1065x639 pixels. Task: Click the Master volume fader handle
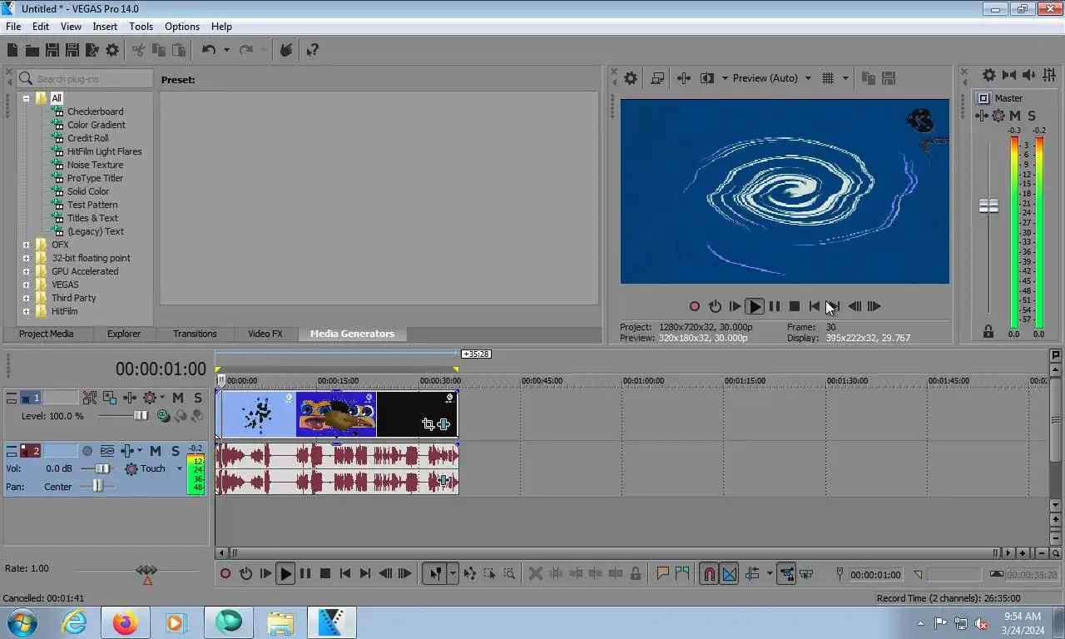point(988,206)
